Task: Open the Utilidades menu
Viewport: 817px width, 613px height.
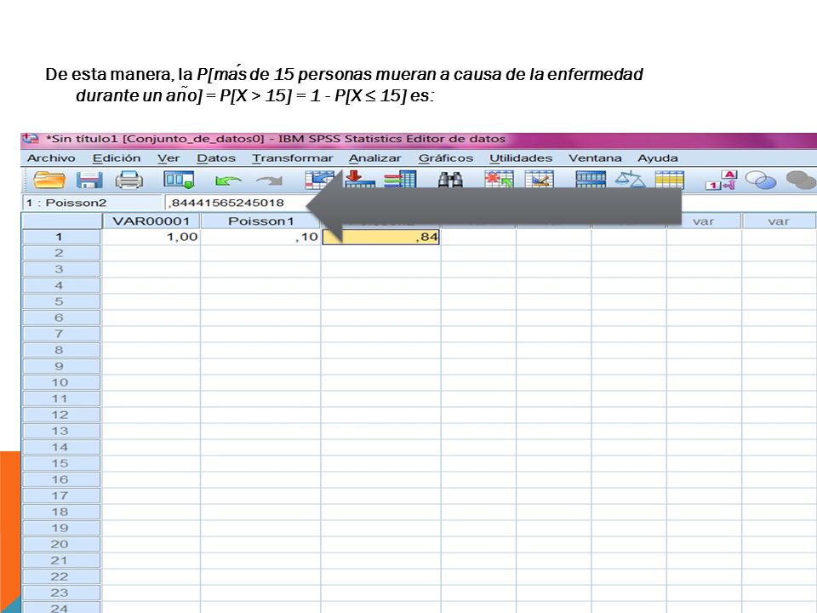Action: point(521,158)
